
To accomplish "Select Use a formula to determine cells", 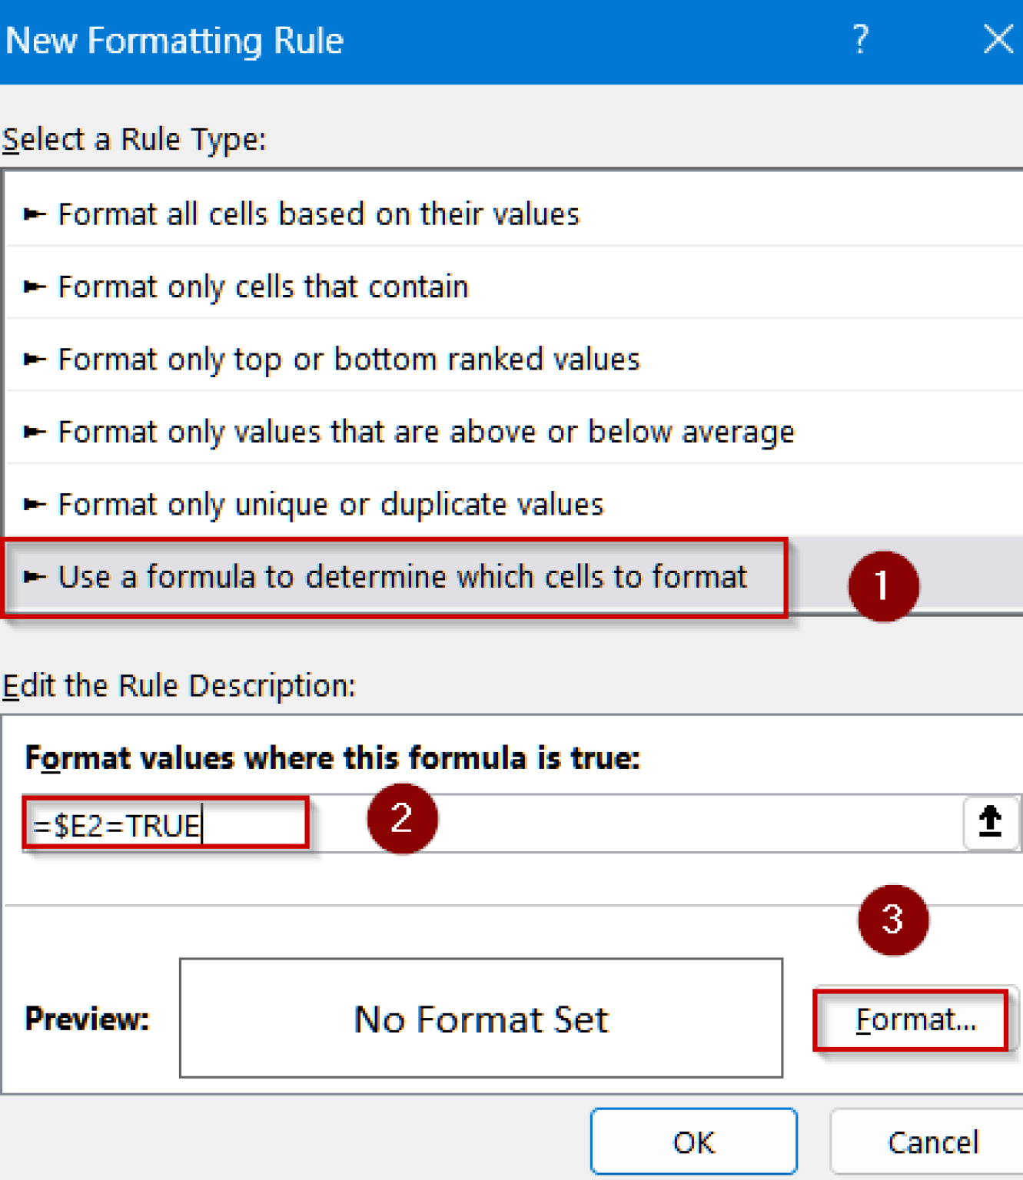I will tap(513, 576).
